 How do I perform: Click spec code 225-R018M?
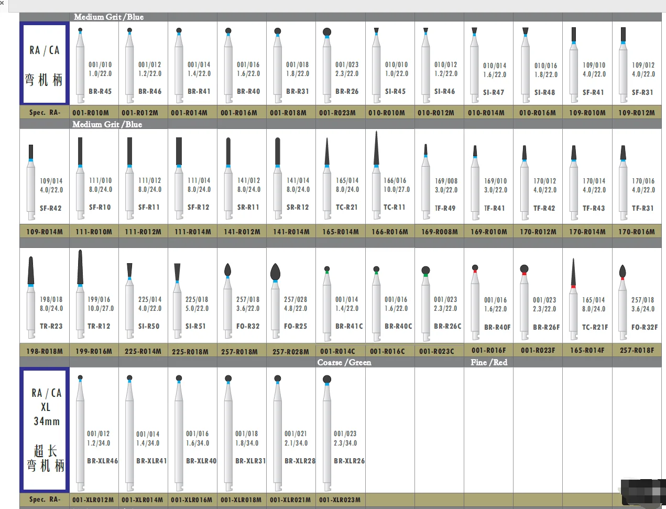[190, 352]
